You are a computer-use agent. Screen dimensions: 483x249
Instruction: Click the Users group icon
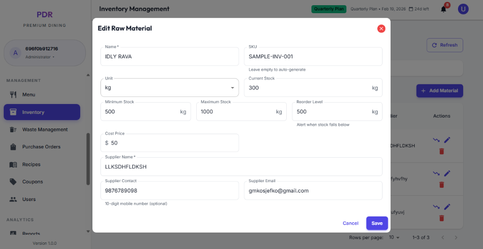point(13,199)
